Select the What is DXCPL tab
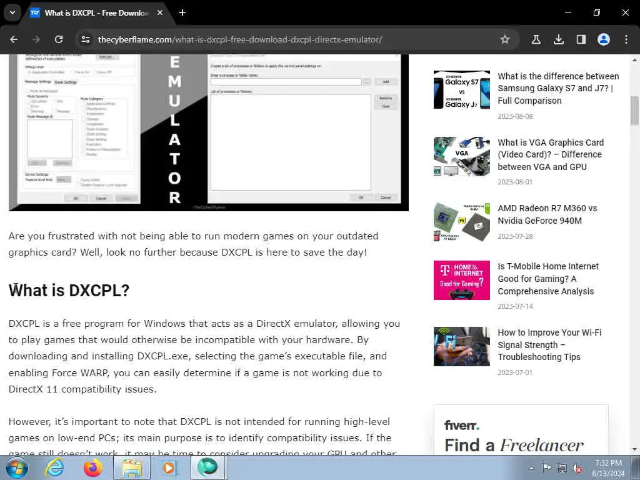The image size is (640, 480). point(97,13)
